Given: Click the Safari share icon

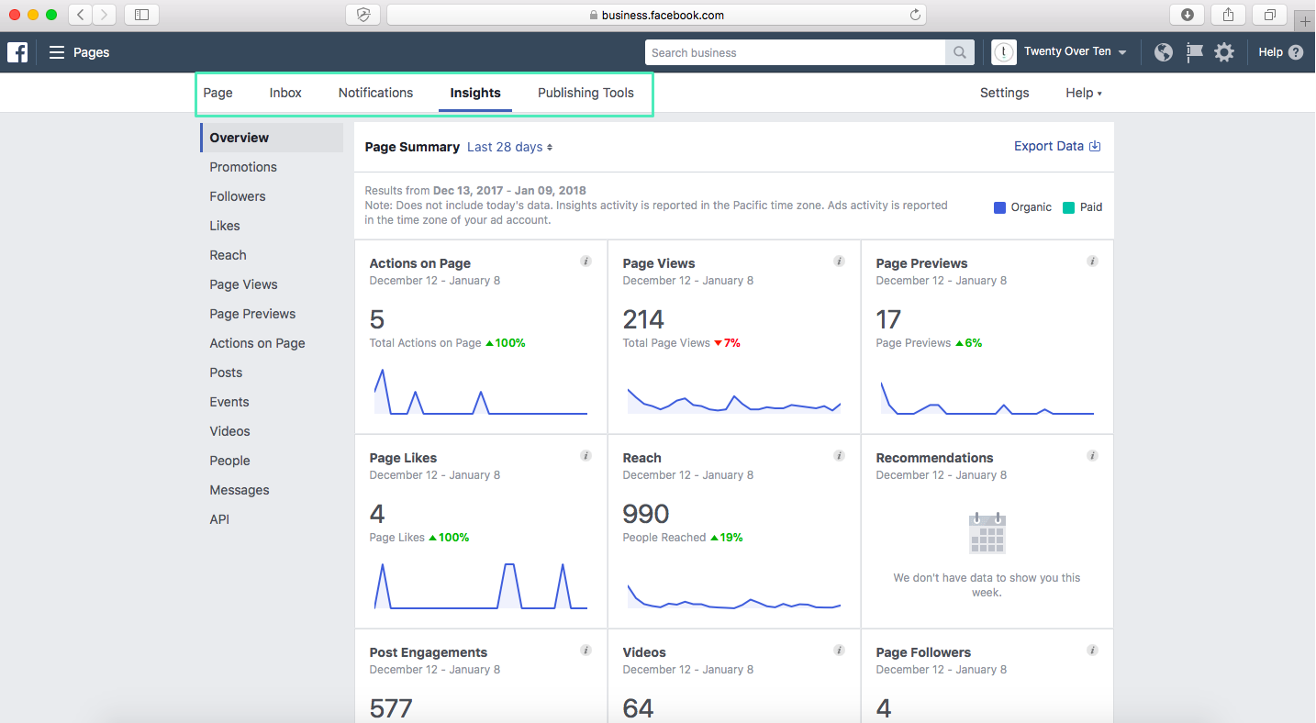Looking at the screenshot, I should [x=1228, y=15].
